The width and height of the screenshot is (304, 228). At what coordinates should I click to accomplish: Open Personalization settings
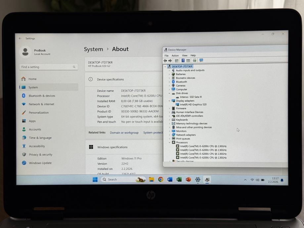[x=49, y=113]
